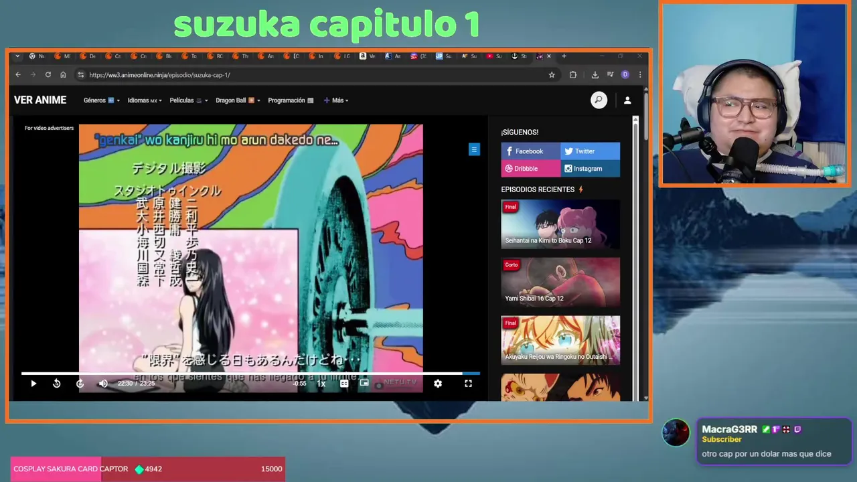Viewport: 857px width, 482px height.
Task: Click the For video advertisers link
Action: [49, 128]
